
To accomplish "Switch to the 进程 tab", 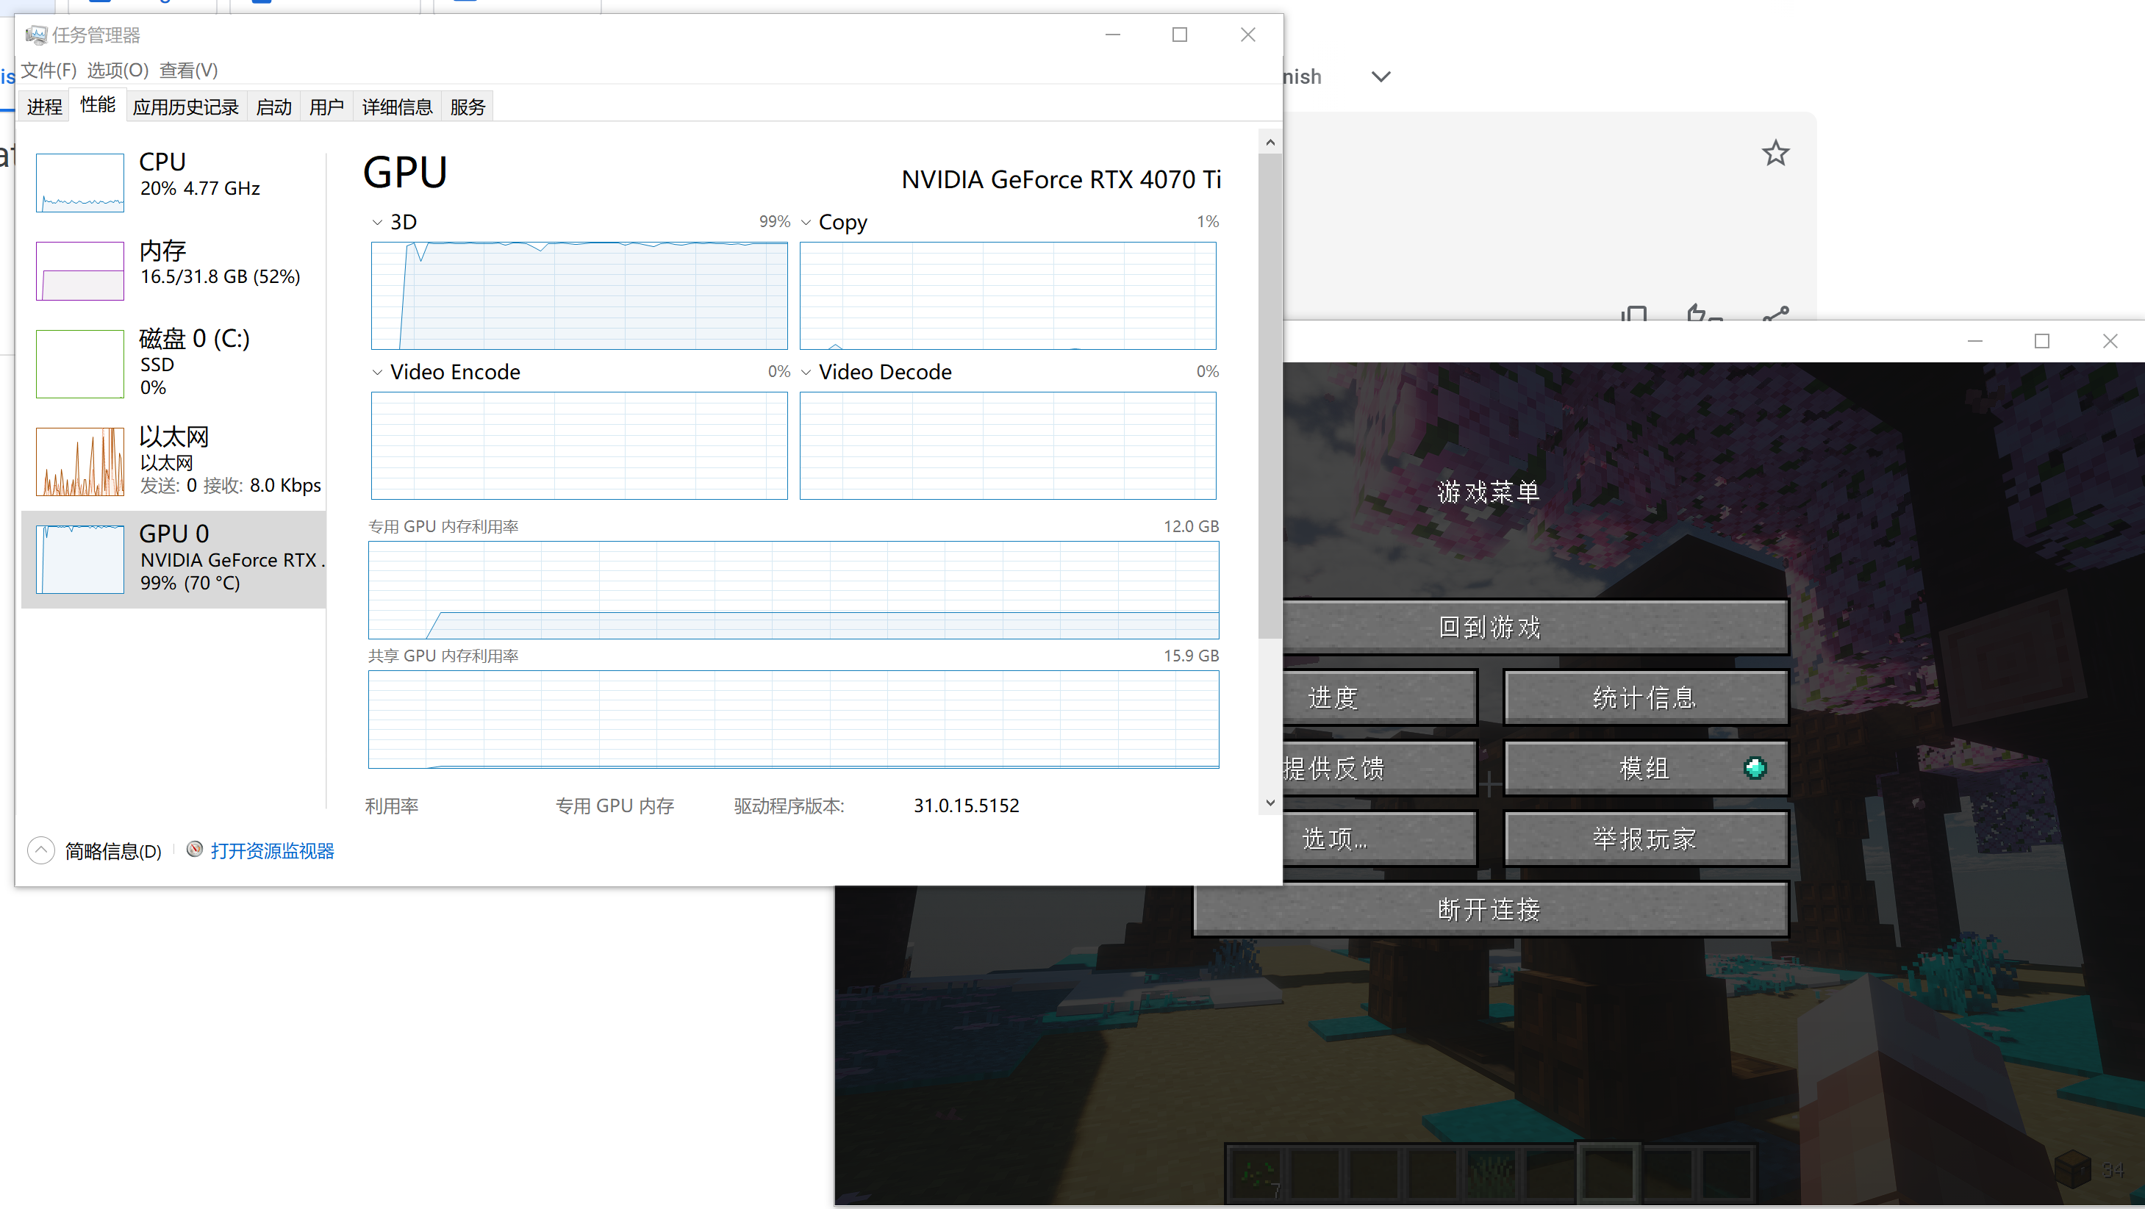I will tap(44, 107).
